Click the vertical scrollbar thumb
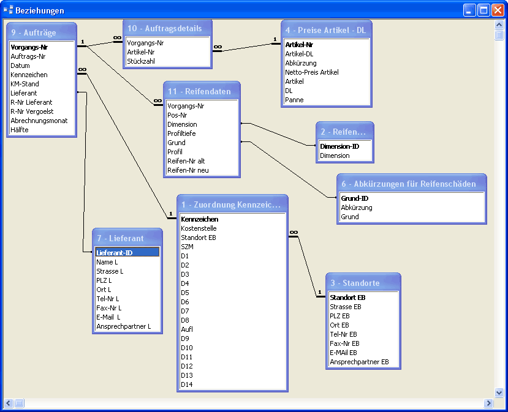Screen dimensions: 508x412 499,35
